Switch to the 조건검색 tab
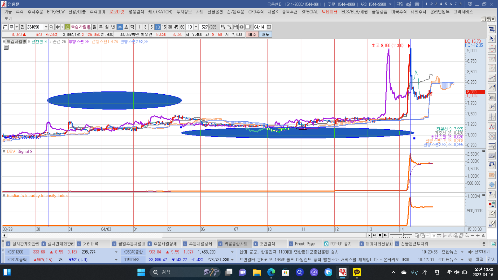 pos(267,244)
